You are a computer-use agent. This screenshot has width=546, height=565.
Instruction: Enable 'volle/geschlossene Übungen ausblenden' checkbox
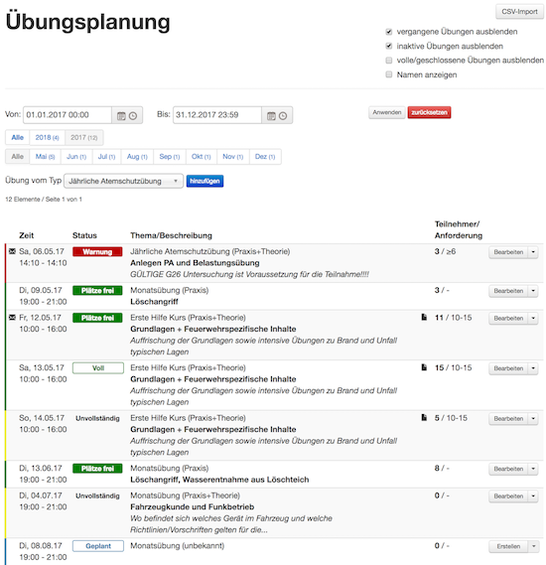pyautogui.click(x=388, y=61)
